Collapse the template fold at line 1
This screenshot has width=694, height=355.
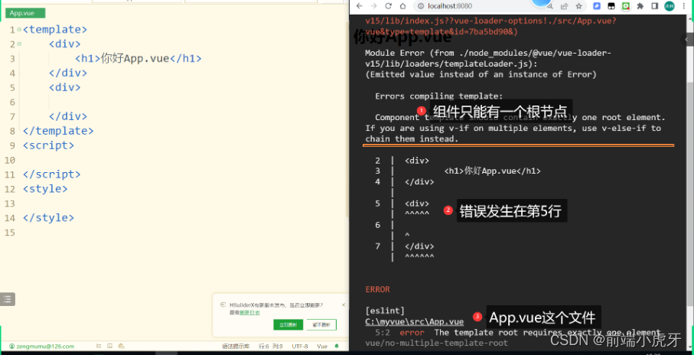[x=19, y=30]
